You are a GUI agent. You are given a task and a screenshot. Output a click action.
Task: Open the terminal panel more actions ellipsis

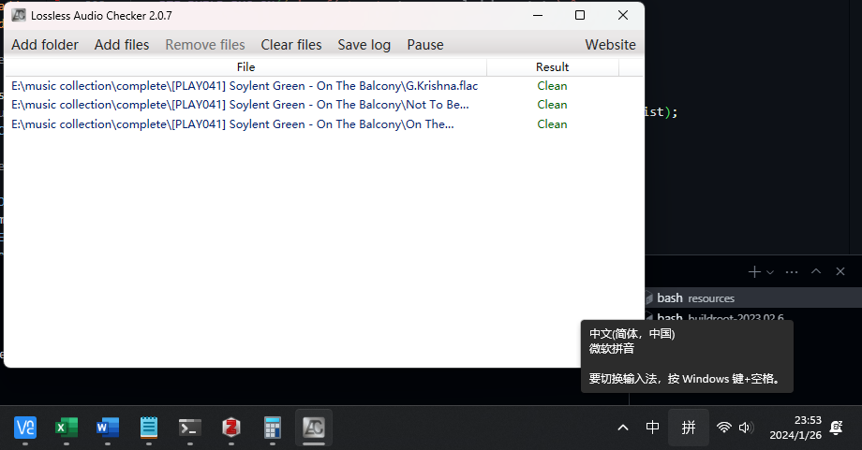click(x=792, y=271)
